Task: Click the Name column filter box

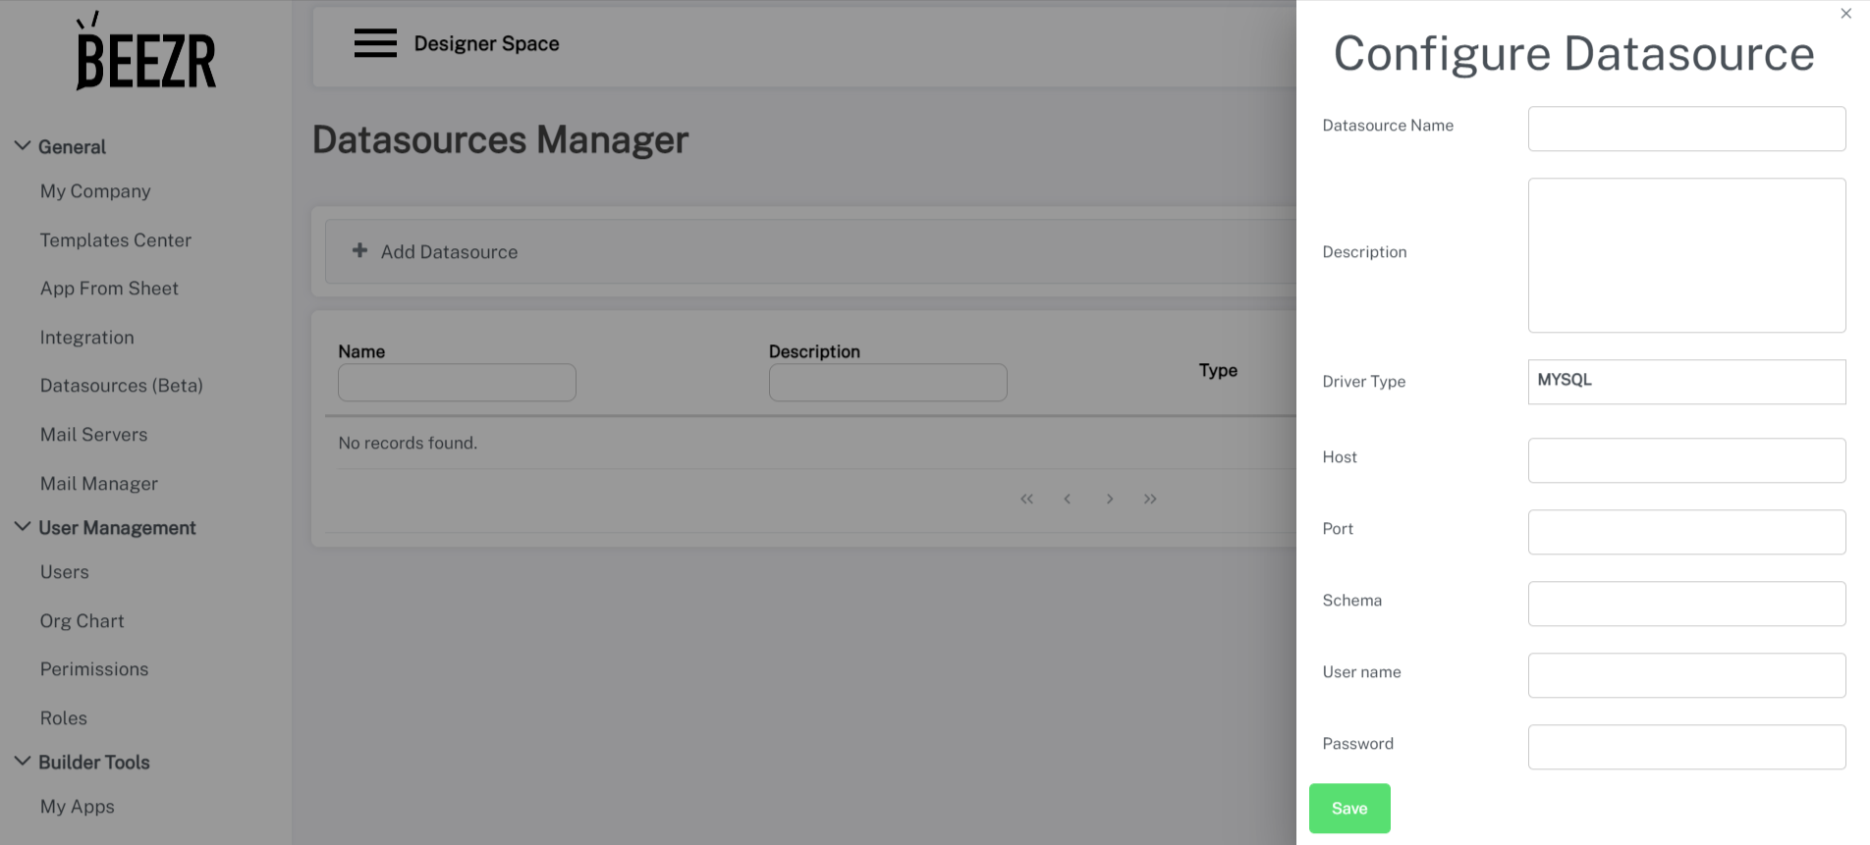Action: (457, 383)
